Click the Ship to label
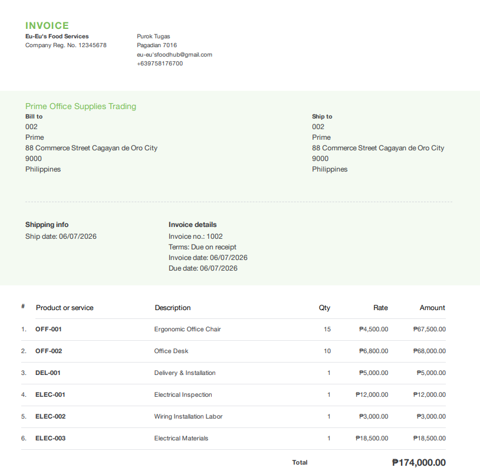This screenshot has width=480, height=474. pos(322,116)
